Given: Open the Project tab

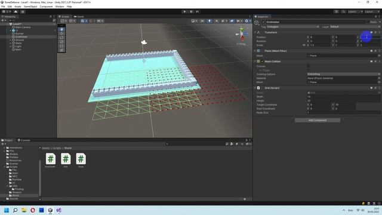Looking at the screenshot, I should (x=7, y=140).
